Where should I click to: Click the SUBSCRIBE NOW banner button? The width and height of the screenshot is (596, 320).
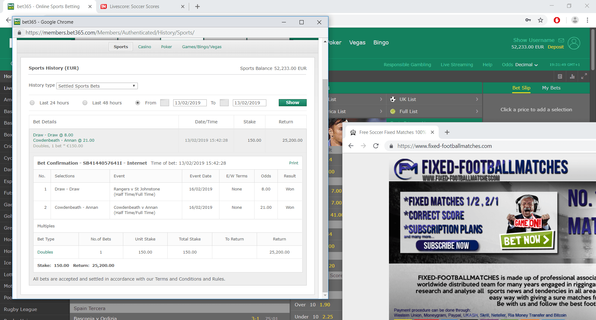point(446,245)
